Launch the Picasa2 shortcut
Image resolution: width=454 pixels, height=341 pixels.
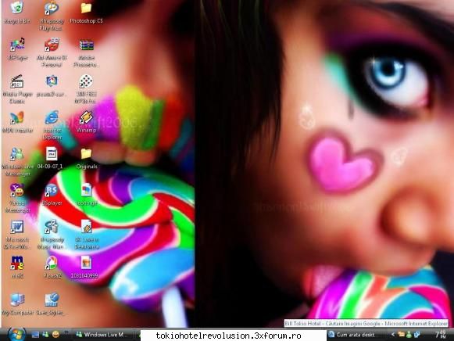(x=52, y=268)
